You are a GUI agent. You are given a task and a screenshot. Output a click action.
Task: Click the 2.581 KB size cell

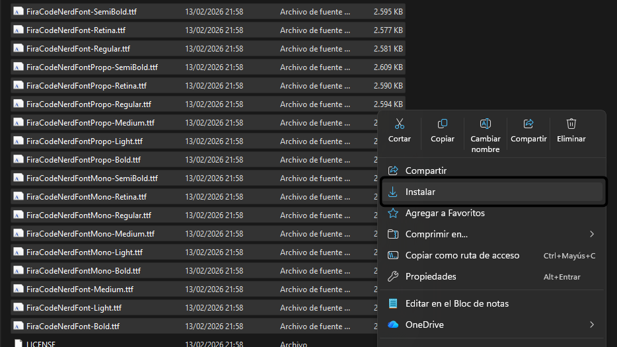pos(388,49)
